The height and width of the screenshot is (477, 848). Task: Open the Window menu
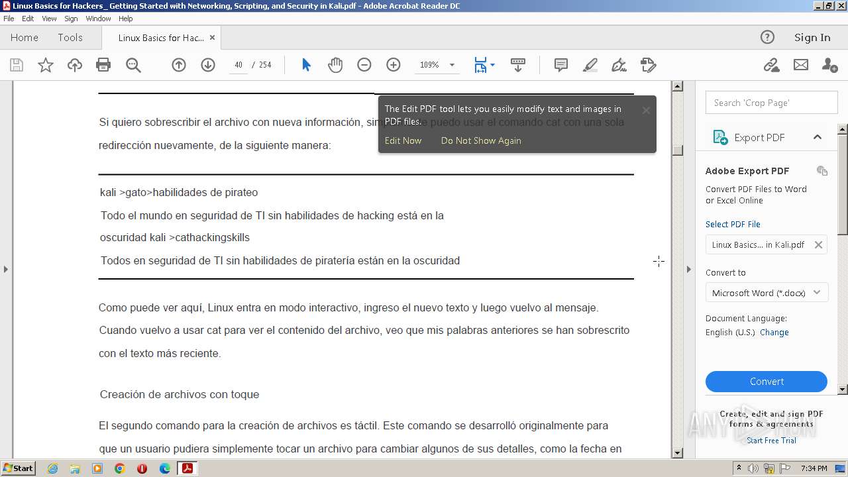(x=98, y=19)
